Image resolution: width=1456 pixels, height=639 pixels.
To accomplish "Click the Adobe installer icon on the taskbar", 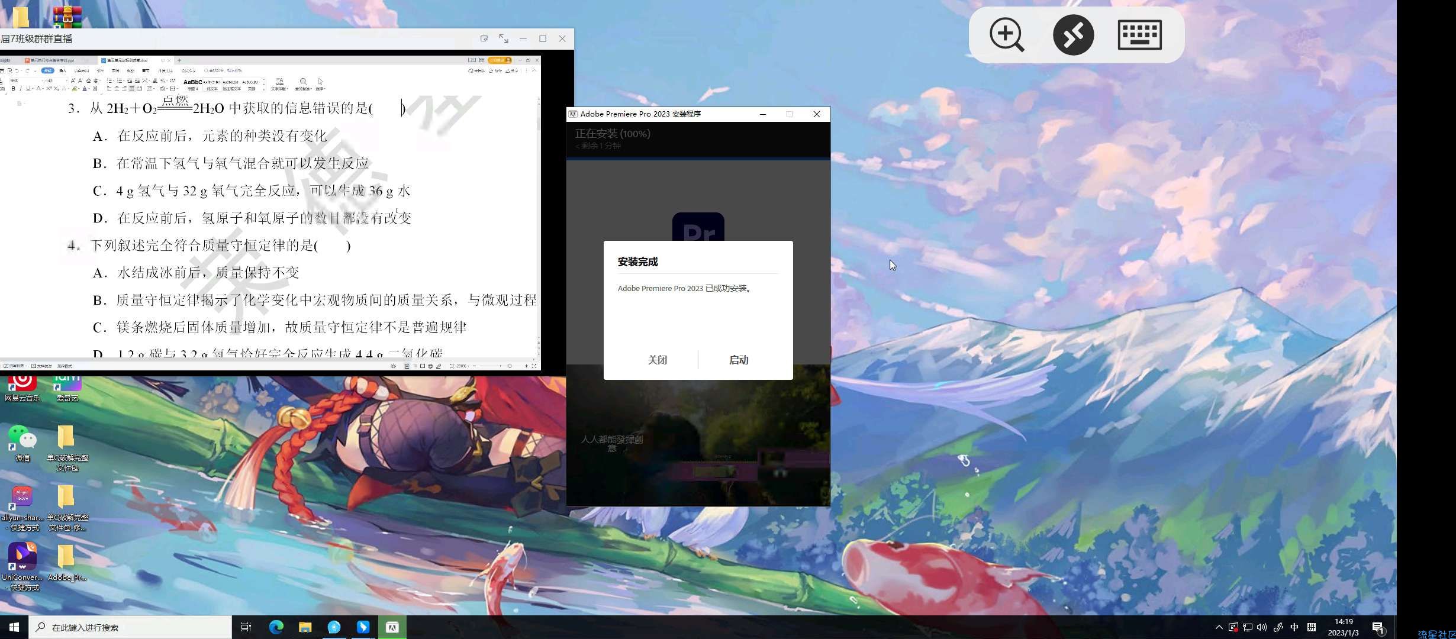I will pyautogui.click(x=392, y=627).
